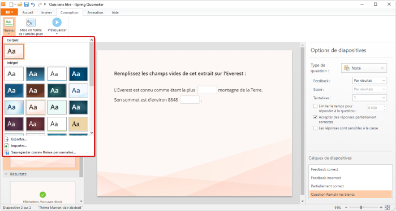The width and height of the screenshot is (396, 211).
Task: Select the beige yellow theme in fourth row
Action: point(78,124)
